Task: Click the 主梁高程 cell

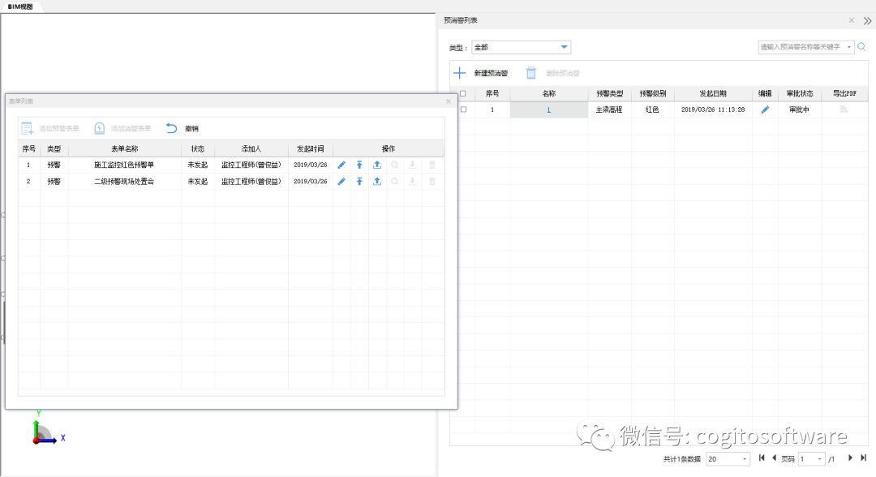Action: [x=609, y=110]
